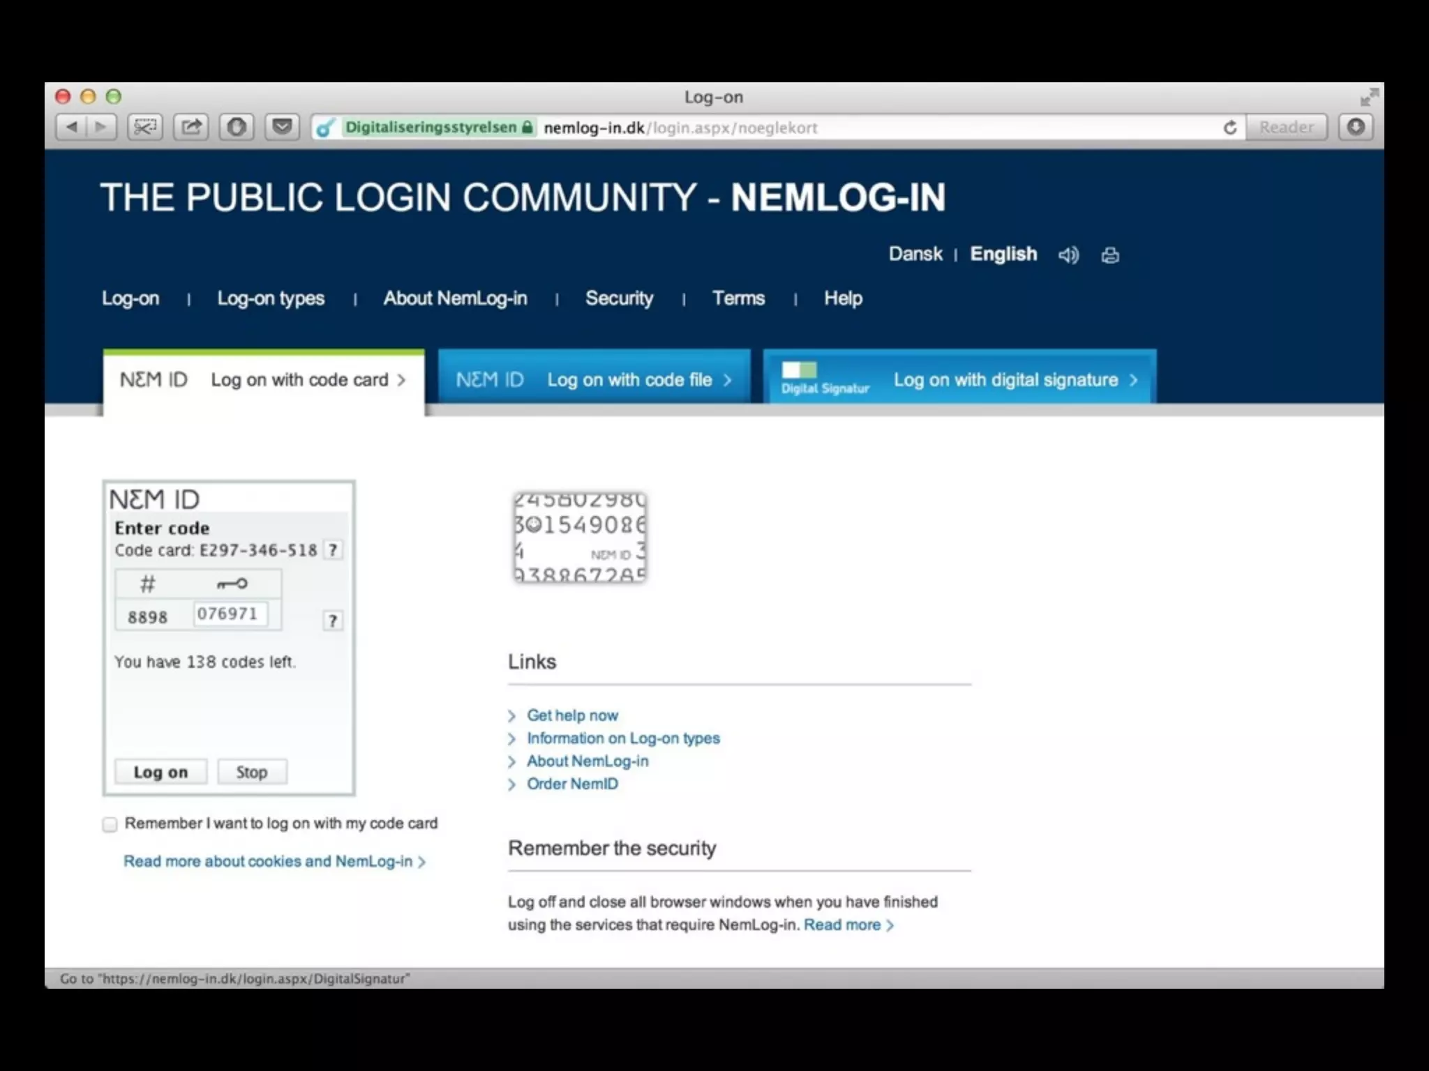This screenshot has height=1071, width=1429.
Task: Select Log on with code card tab
Action: [263, 379]
